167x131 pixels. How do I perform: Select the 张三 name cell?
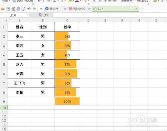[x=19, y=36]
